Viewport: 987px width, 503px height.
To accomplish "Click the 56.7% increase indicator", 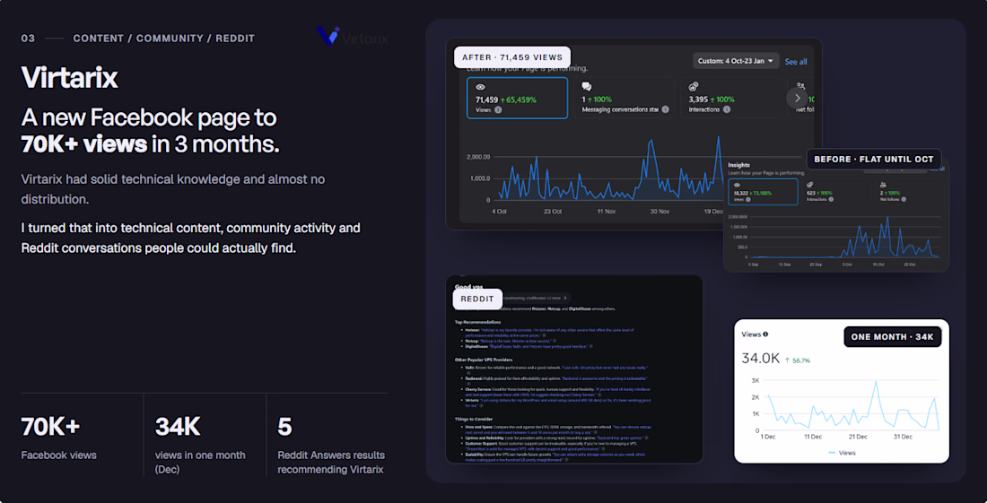I will point(796,361).
